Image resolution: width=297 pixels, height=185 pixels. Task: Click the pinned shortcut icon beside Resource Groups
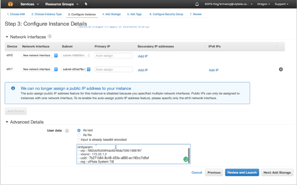click(x=85, y=4)
